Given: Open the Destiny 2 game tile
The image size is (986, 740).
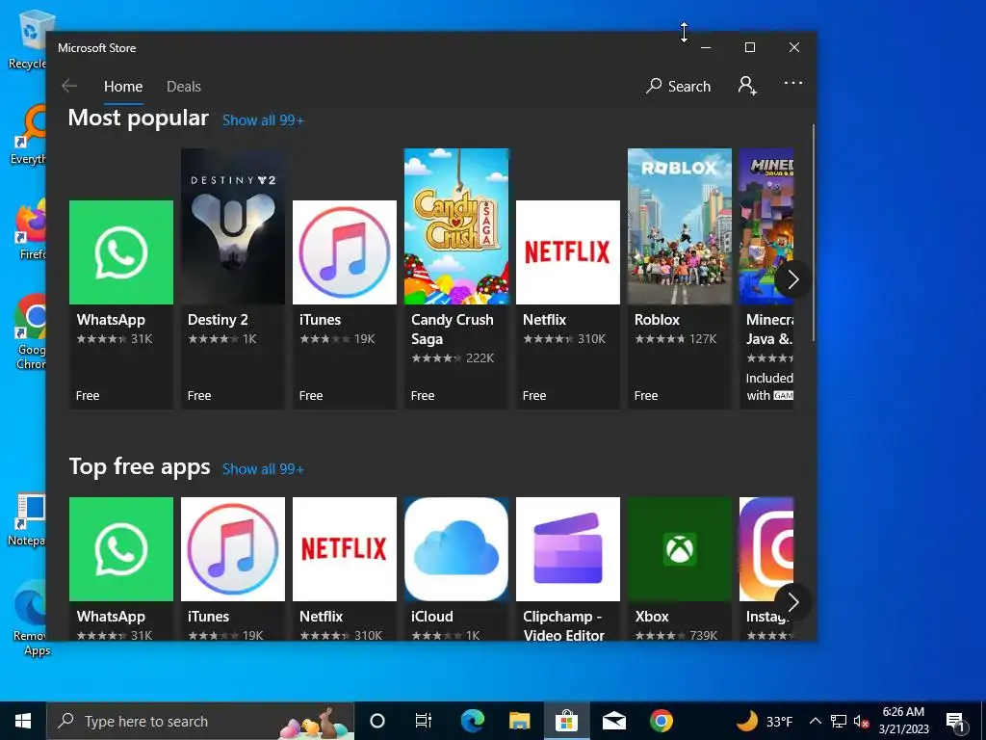Looking at the screenshot, I should coord(233,278).
